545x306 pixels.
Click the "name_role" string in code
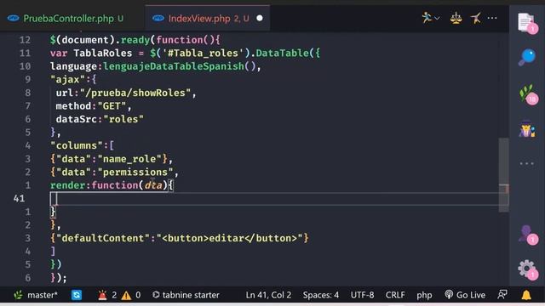tap(129, 159)
